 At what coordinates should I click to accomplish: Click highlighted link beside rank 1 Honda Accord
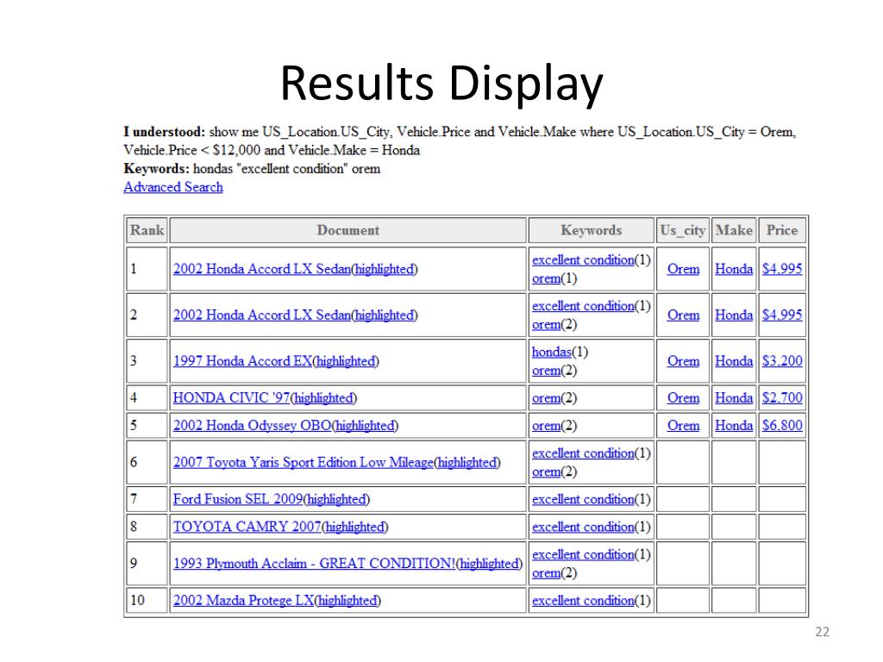385,270
